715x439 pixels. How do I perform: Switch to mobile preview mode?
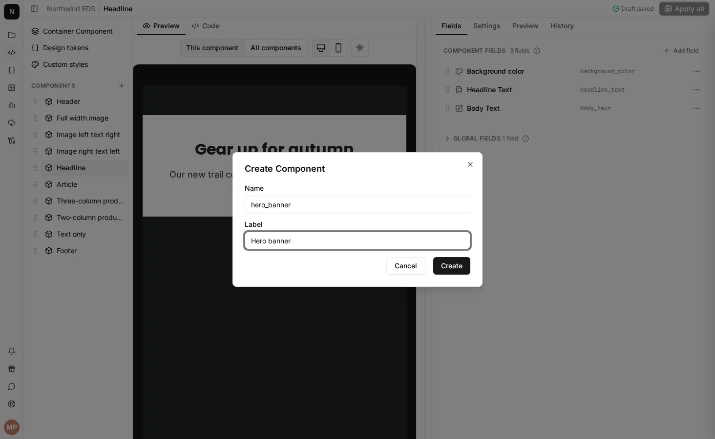[338, 48]
